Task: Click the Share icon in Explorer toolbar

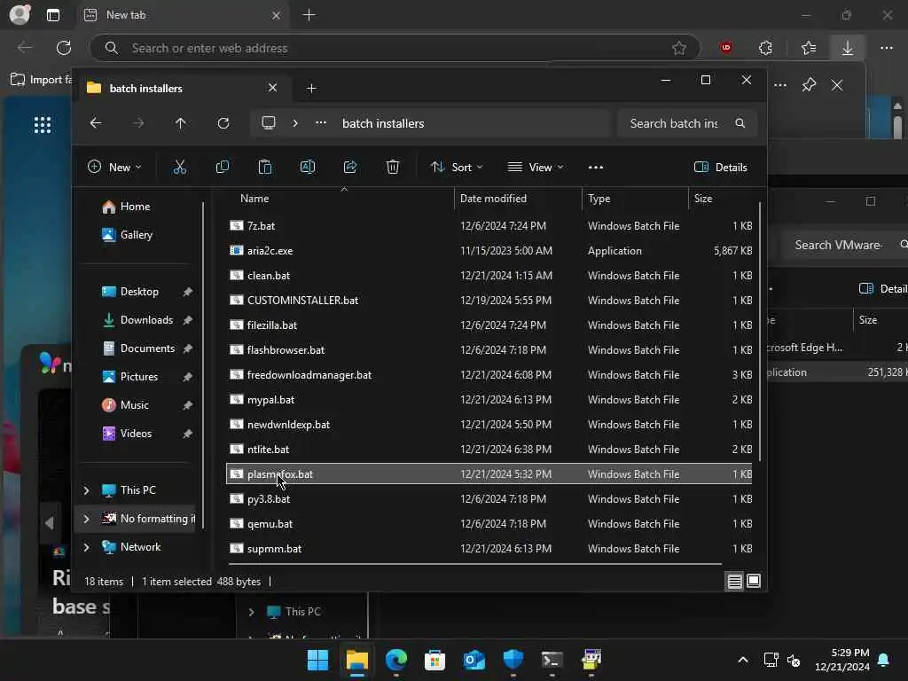Action: [349, 168]
